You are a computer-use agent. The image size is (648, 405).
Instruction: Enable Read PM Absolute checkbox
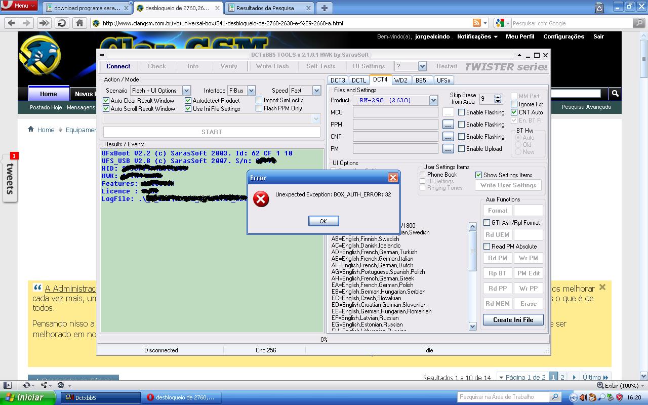[487, 247]
